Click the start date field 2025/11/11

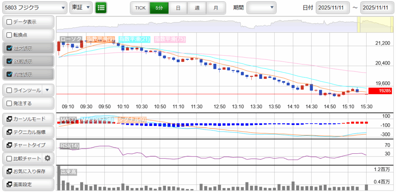pyautogui.click(x=332, y=8)
